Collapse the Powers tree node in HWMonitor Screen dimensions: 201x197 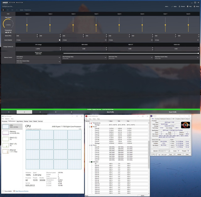[x=90, y=127]
